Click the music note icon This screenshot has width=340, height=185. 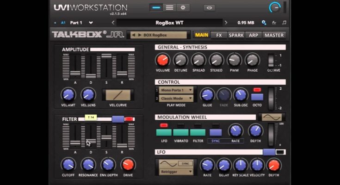coord(284,22)
